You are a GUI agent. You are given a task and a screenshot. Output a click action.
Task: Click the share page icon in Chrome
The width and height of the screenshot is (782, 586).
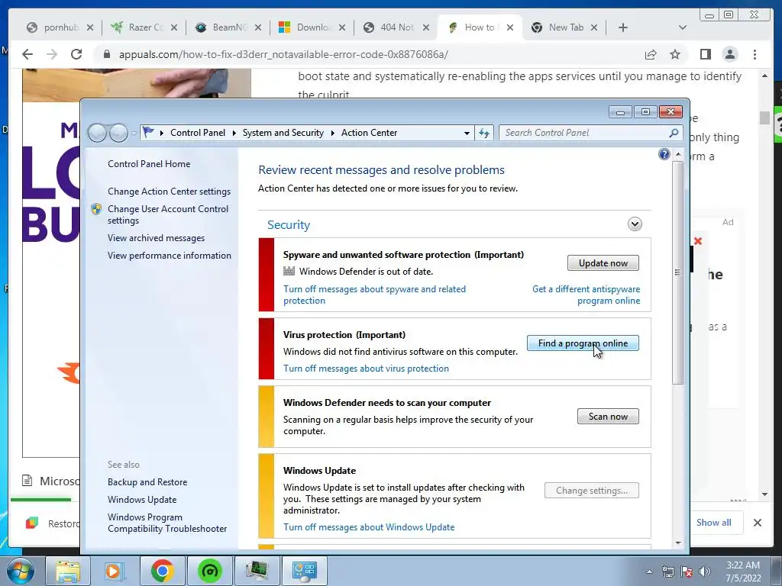tap(651, 54)
